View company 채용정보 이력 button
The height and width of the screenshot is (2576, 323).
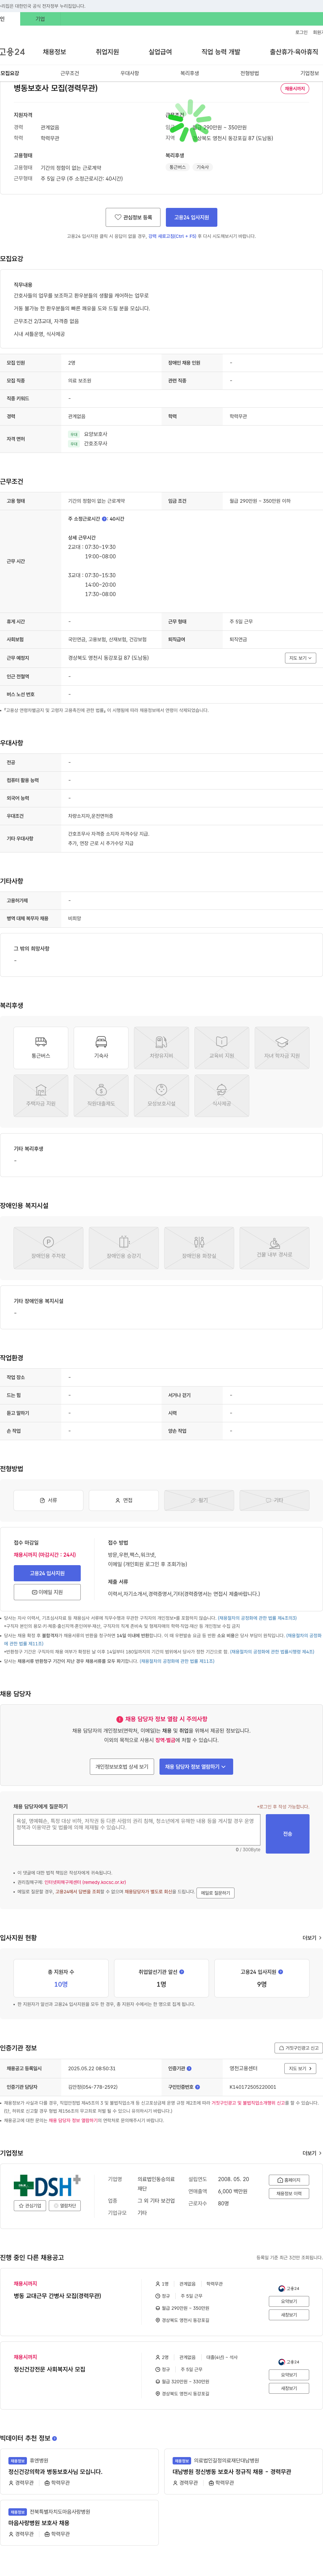[289, 2193]
